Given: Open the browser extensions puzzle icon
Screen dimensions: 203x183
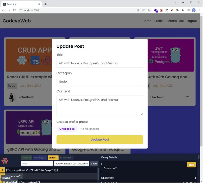Looking at the screenshot, I should [177, 10].
